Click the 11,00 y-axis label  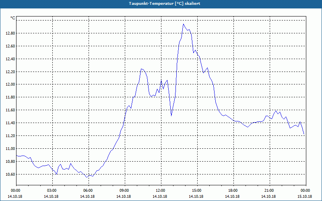pos(10,149)
